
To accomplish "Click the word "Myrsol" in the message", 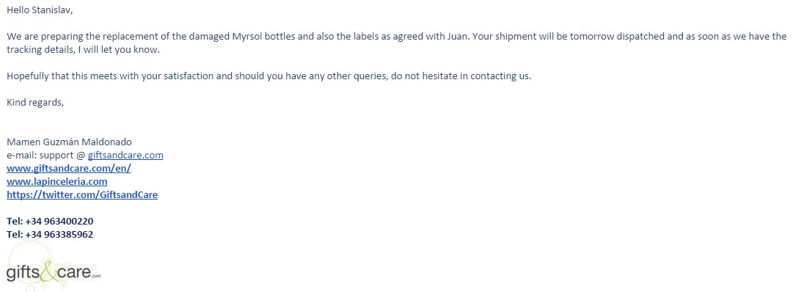I will point(246,37).
